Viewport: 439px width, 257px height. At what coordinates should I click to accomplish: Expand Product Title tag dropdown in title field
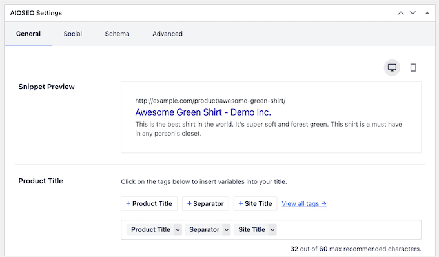178,230
